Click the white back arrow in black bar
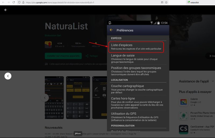 (x=6, y=10)
